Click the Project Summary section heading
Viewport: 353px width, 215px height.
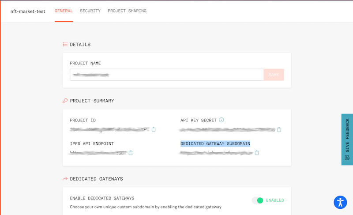[92, 101]
